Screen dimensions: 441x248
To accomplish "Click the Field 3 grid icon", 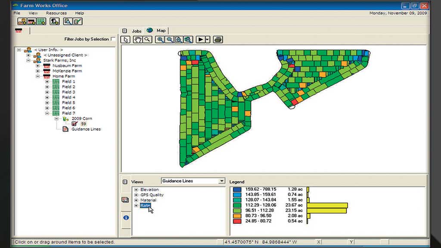I will [56, 92].
